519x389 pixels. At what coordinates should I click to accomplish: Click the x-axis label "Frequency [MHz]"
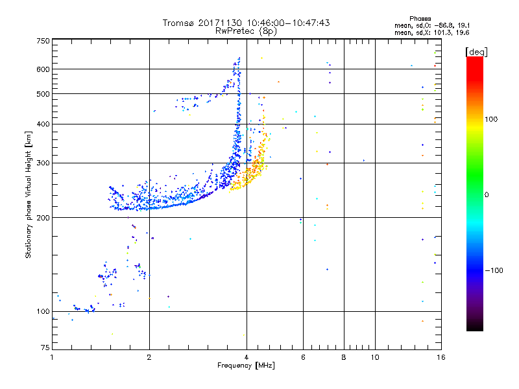point(246,366)
